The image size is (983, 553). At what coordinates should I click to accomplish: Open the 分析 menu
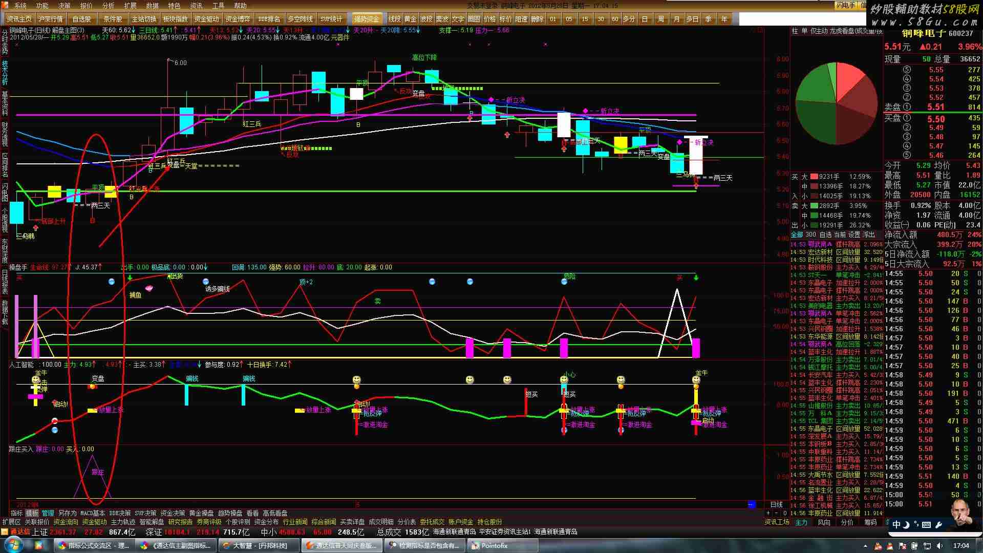coord(108,6)
